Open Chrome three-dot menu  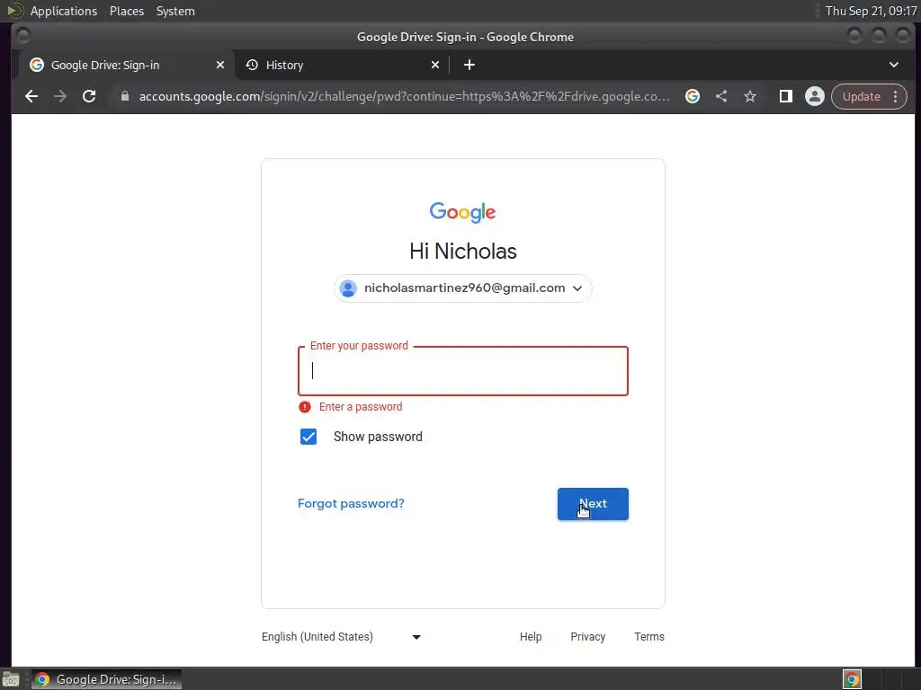(x=895, y=96)
